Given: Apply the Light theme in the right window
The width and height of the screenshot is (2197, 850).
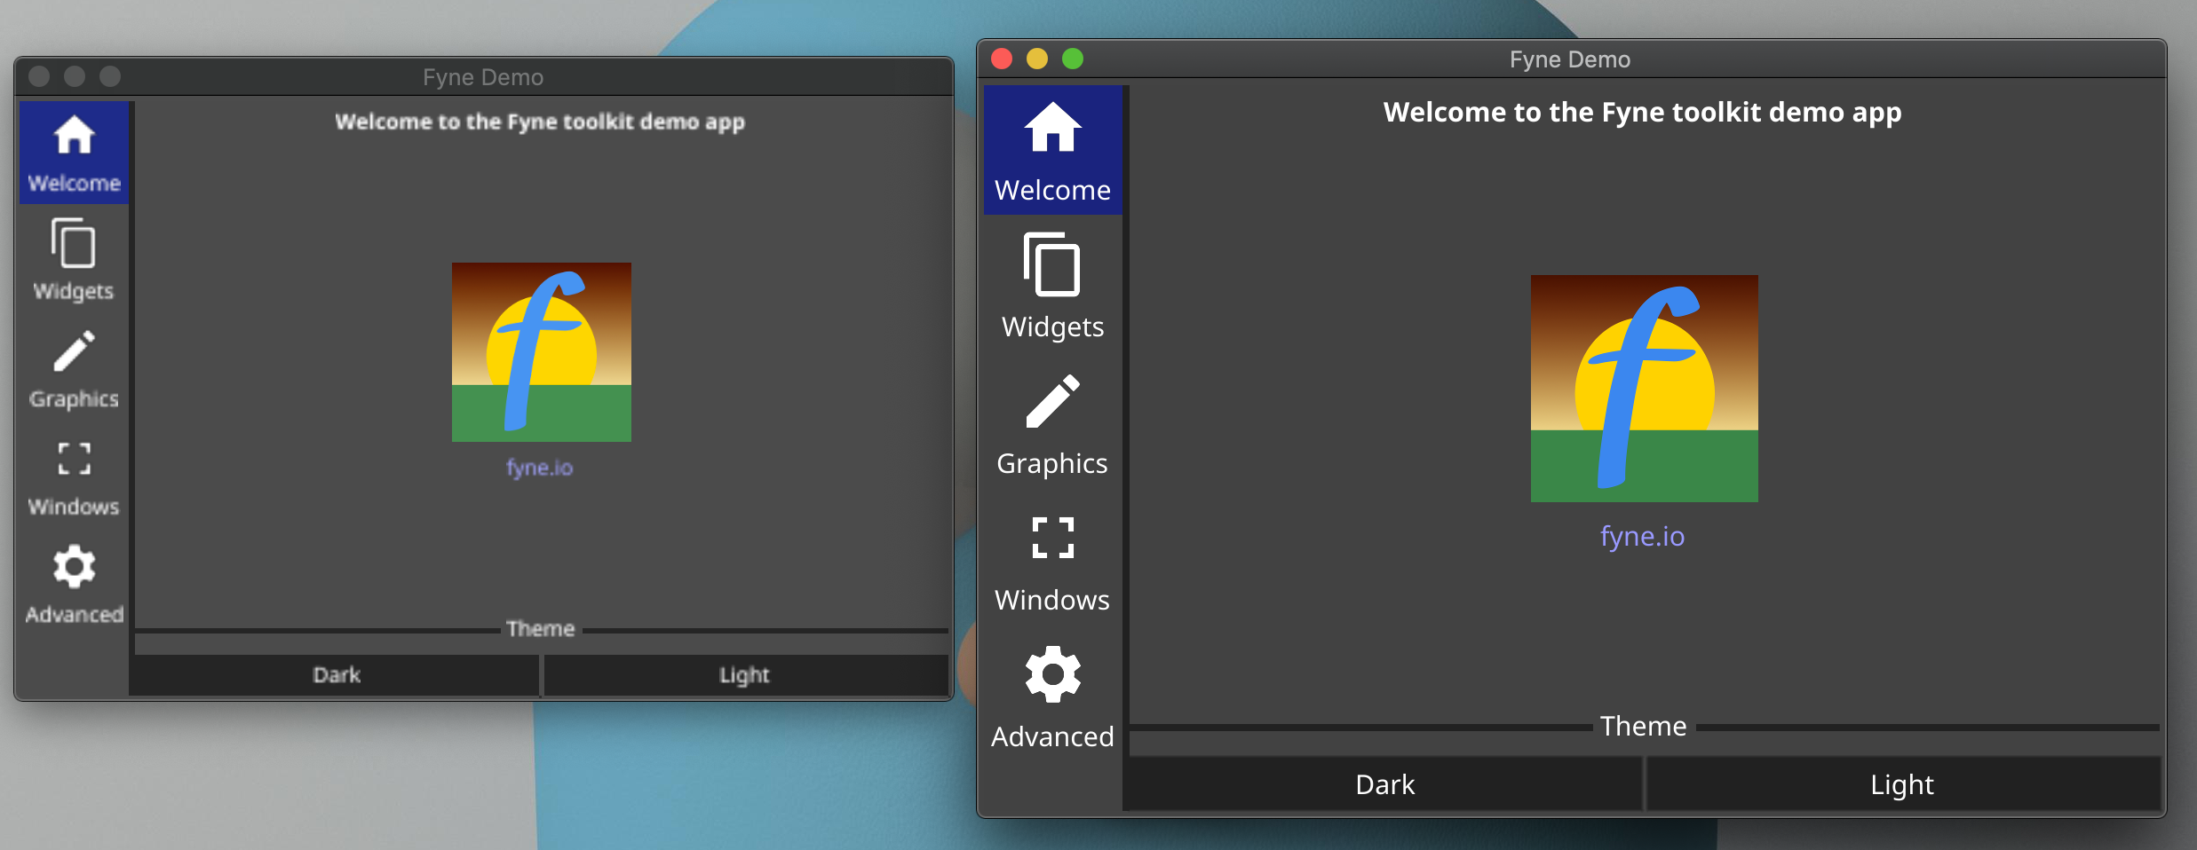Looking at the screenshot, I should coord(1902,784).
